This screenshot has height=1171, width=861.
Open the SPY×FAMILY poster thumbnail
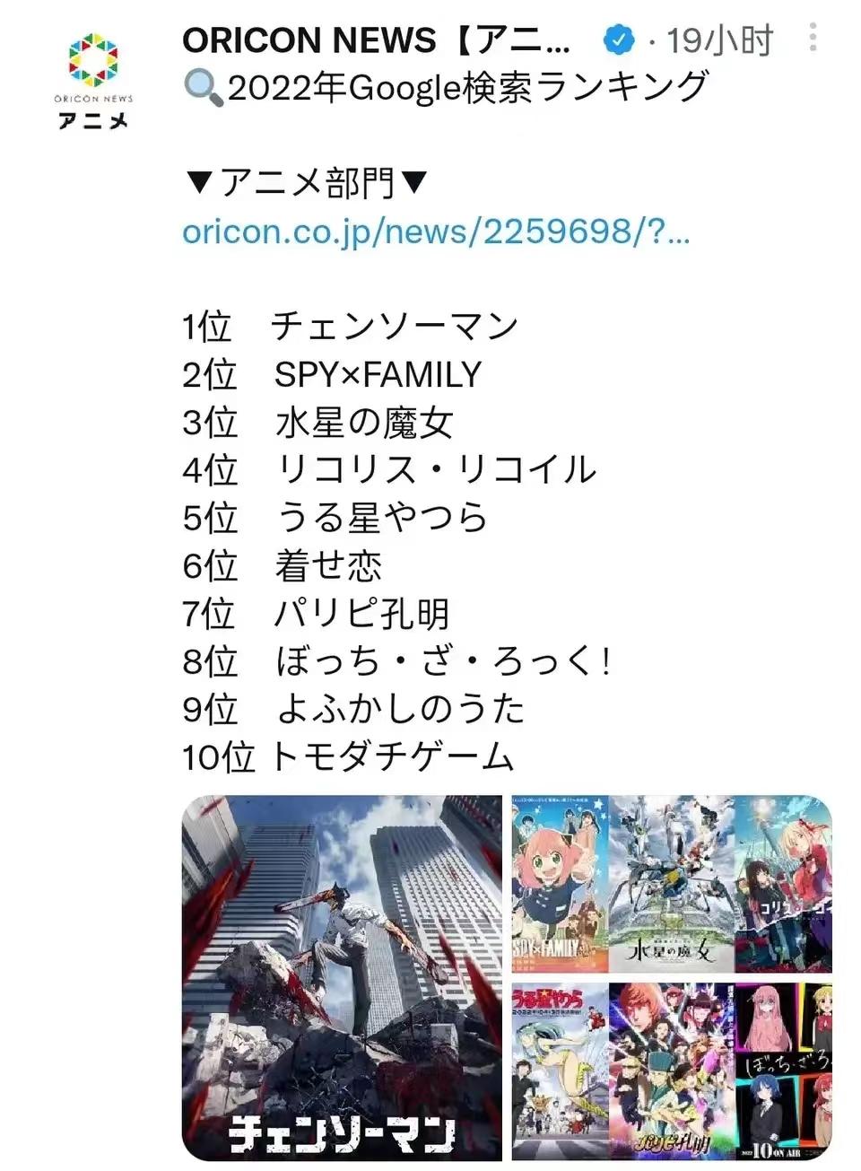560,883
